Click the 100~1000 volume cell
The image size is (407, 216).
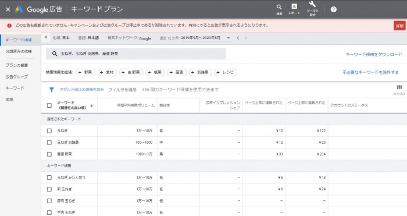point(144,143)
